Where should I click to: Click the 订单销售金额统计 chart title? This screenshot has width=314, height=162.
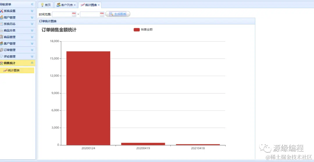pyautogui.click(x=59, y=30)
